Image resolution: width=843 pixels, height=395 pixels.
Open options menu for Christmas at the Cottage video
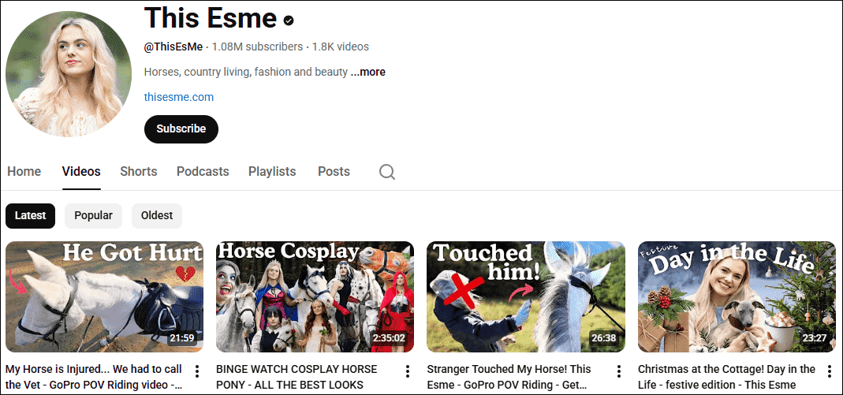830,371
